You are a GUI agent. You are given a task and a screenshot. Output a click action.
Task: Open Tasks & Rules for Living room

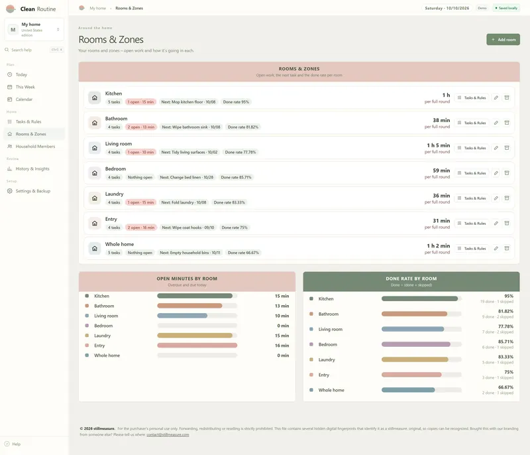(472, 148)
